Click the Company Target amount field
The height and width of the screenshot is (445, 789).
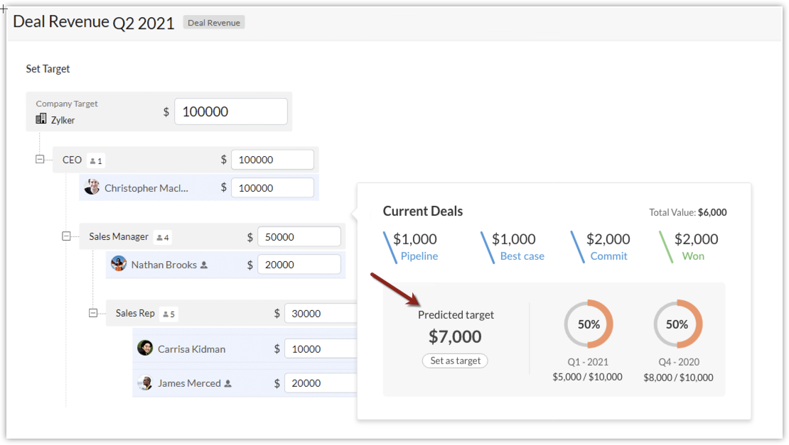click(231, 111)
